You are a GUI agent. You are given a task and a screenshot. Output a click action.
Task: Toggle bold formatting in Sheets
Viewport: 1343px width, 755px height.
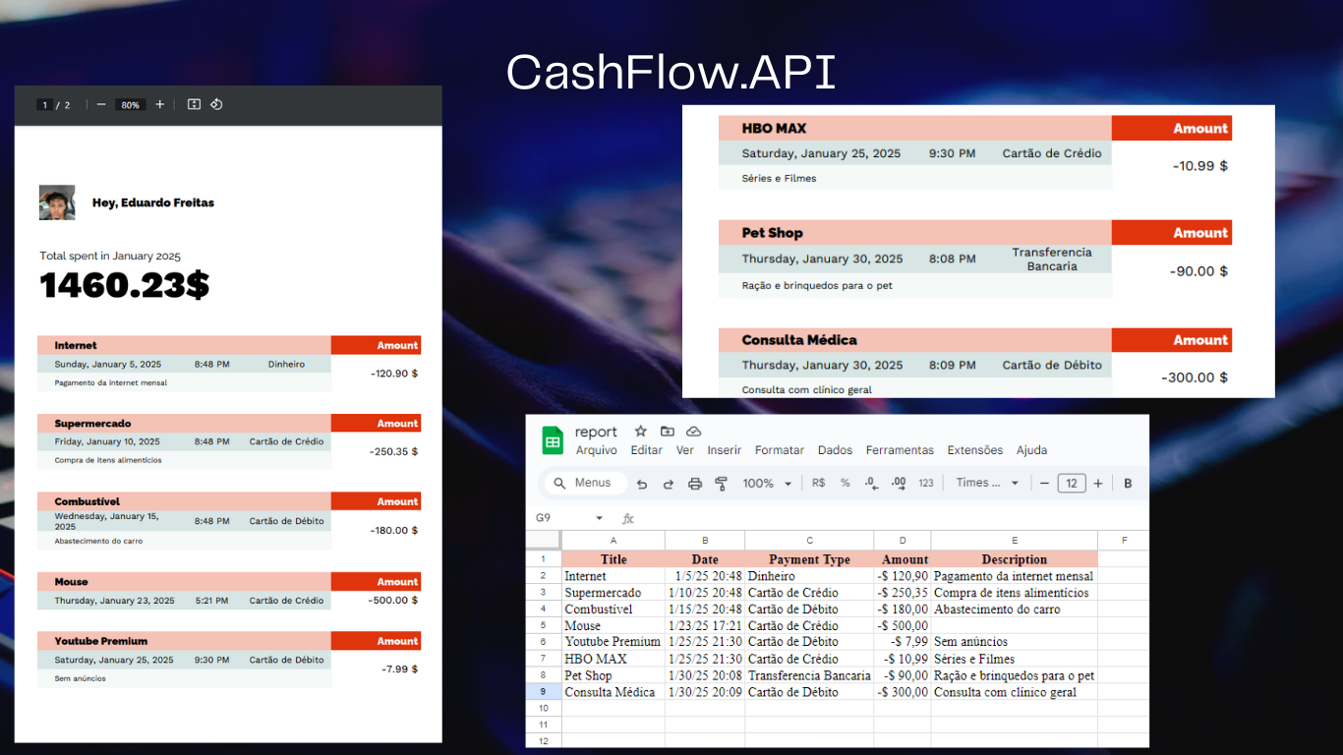coord(1128,483)
